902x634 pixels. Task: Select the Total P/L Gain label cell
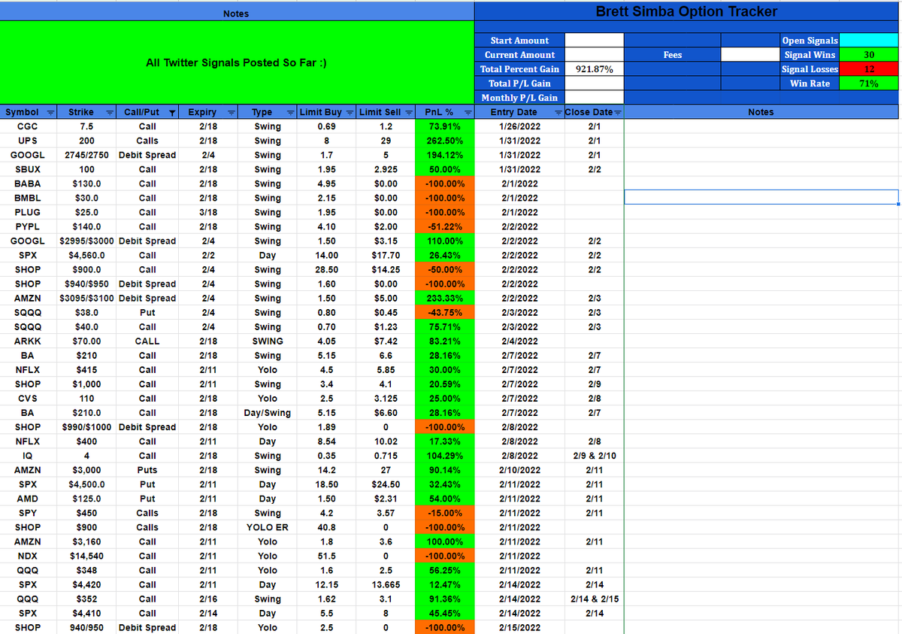(519, 83)
